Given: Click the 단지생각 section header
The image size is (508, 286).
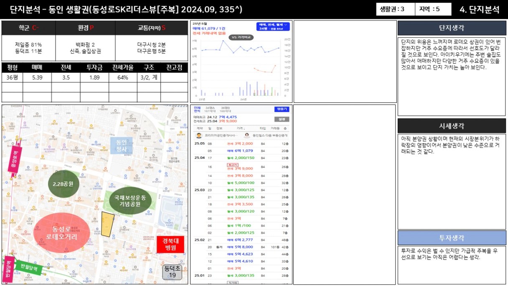Looking at the screenshot, I should coord(452,28).
